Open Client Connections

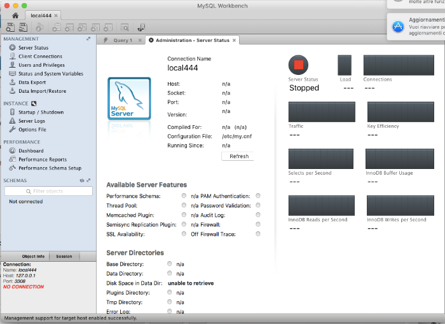pyautogui.click(x=40, y=56)
